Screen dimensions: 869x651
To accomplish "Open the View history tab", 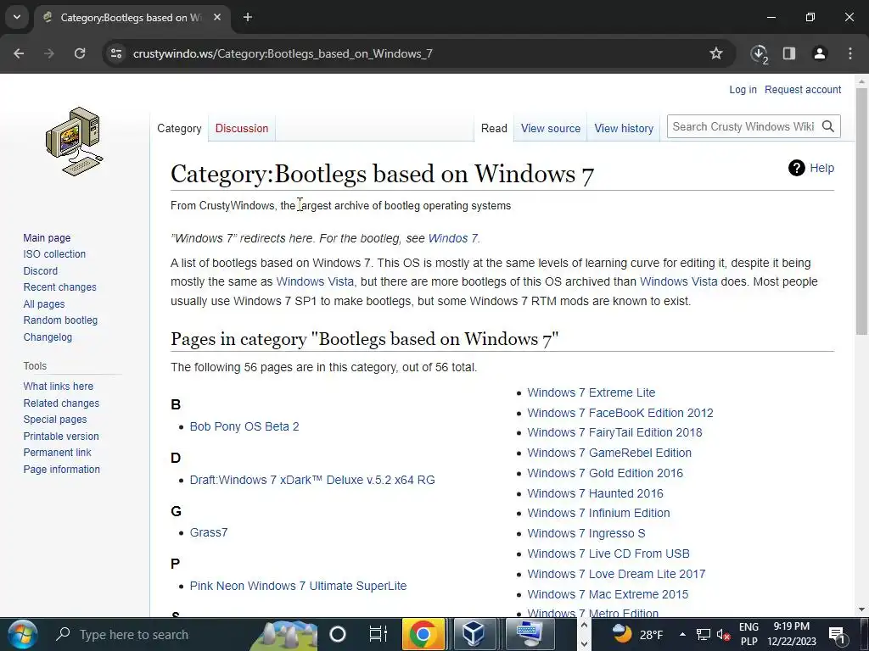I will click(624, 129).
